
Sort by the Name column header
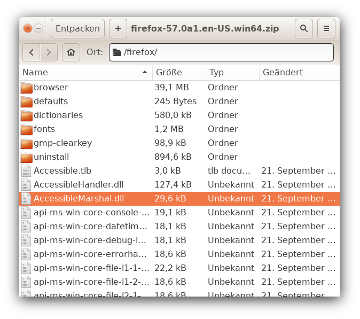click(x=86, y=72)
